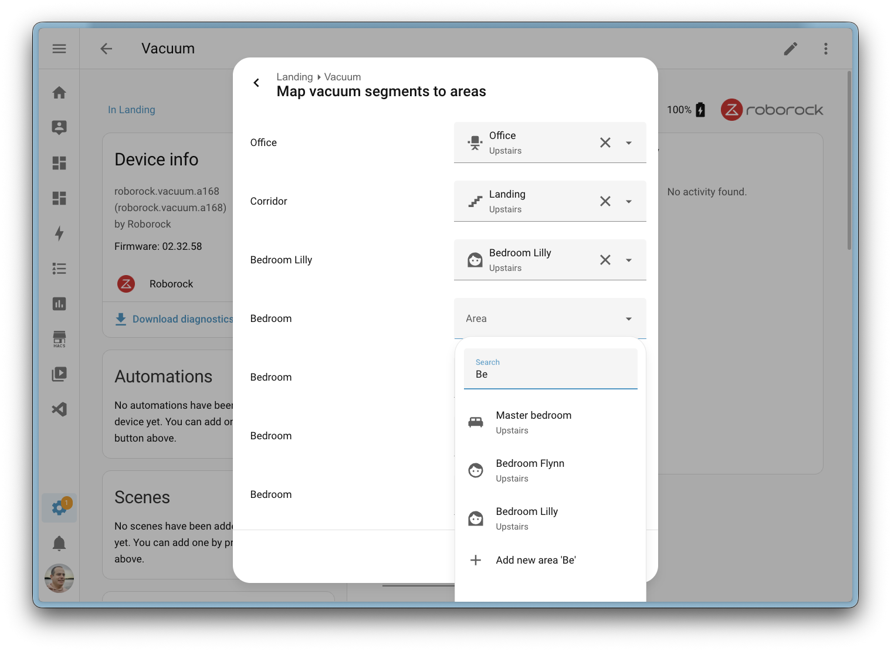This screenshot has height=651, width=891.
Task: Click Add new area 'Be' option
Action: pyautogui.click(x=535, y=560)
